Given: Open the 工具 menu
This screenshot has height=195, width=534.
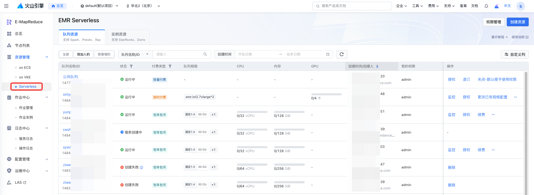Looking at the screenshot, I should click(x=418, y=6).
